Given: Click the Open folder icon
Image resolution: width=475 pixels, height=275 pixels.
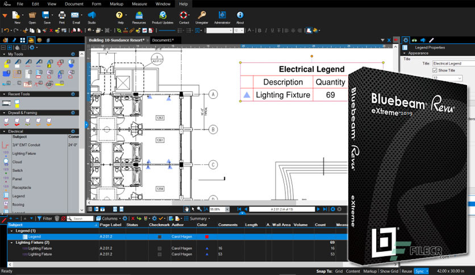Looking at the screenshot, I should point(32,15).
